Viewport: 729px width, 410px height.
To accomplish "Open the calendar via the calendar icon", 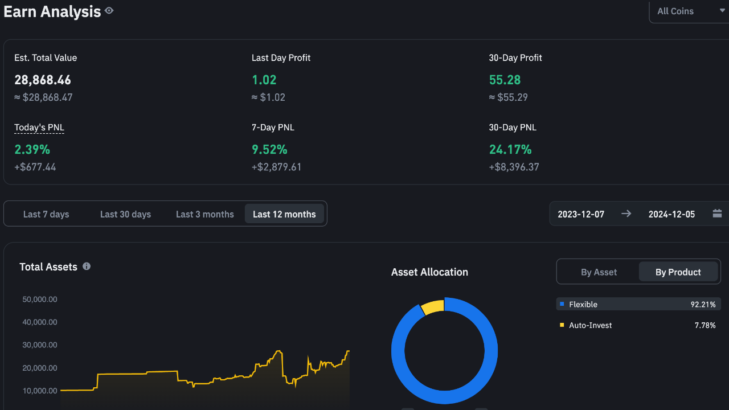I will point(716,214).
